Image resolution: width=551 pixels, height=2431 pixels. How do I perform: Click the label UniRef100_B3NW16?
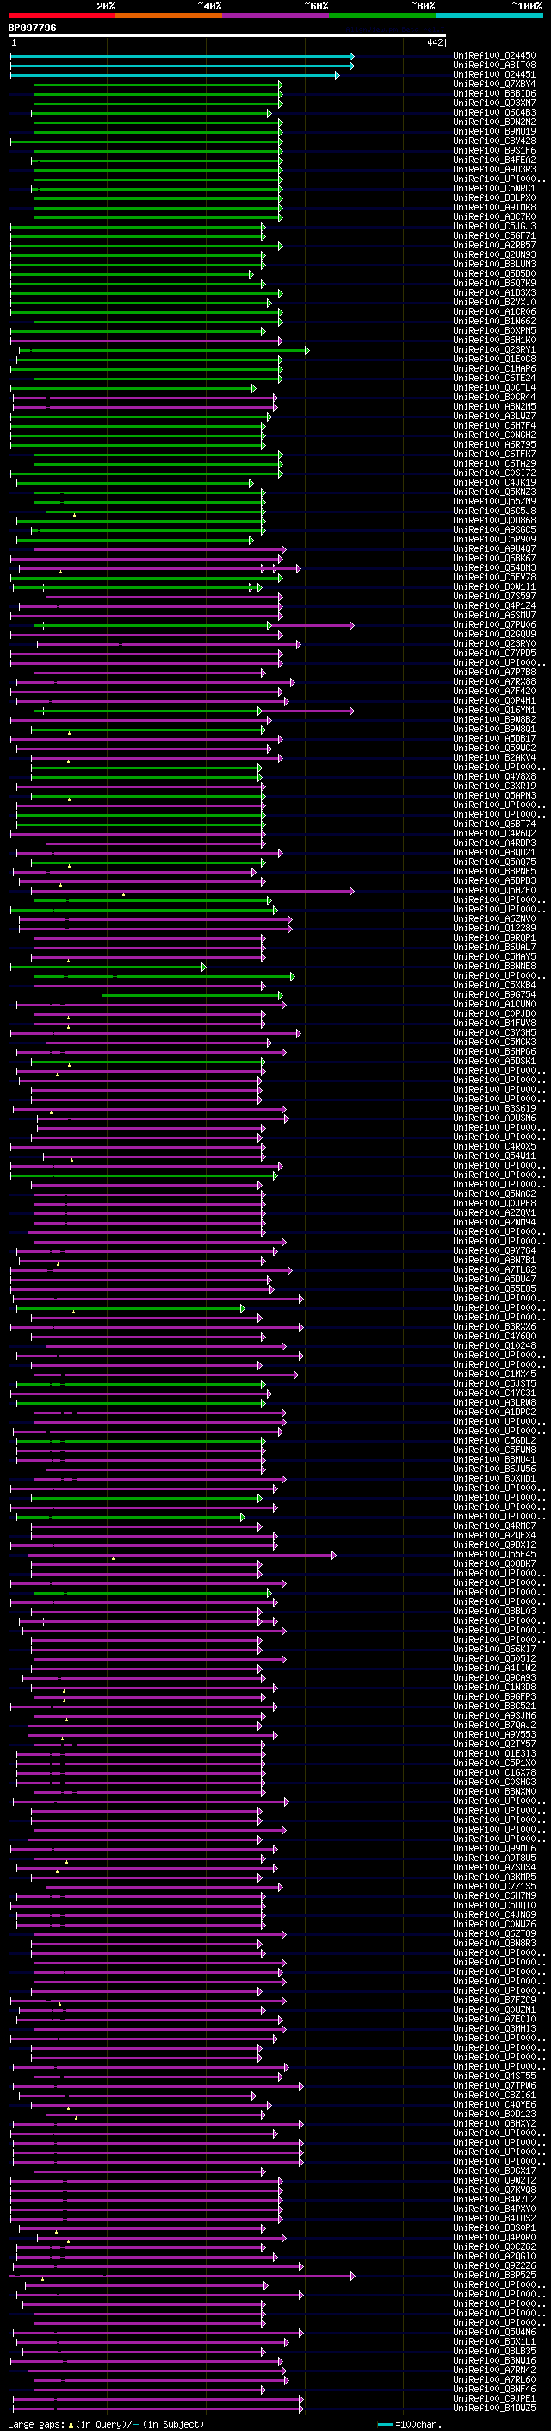pyautogui.click(x=494, y=2360)
